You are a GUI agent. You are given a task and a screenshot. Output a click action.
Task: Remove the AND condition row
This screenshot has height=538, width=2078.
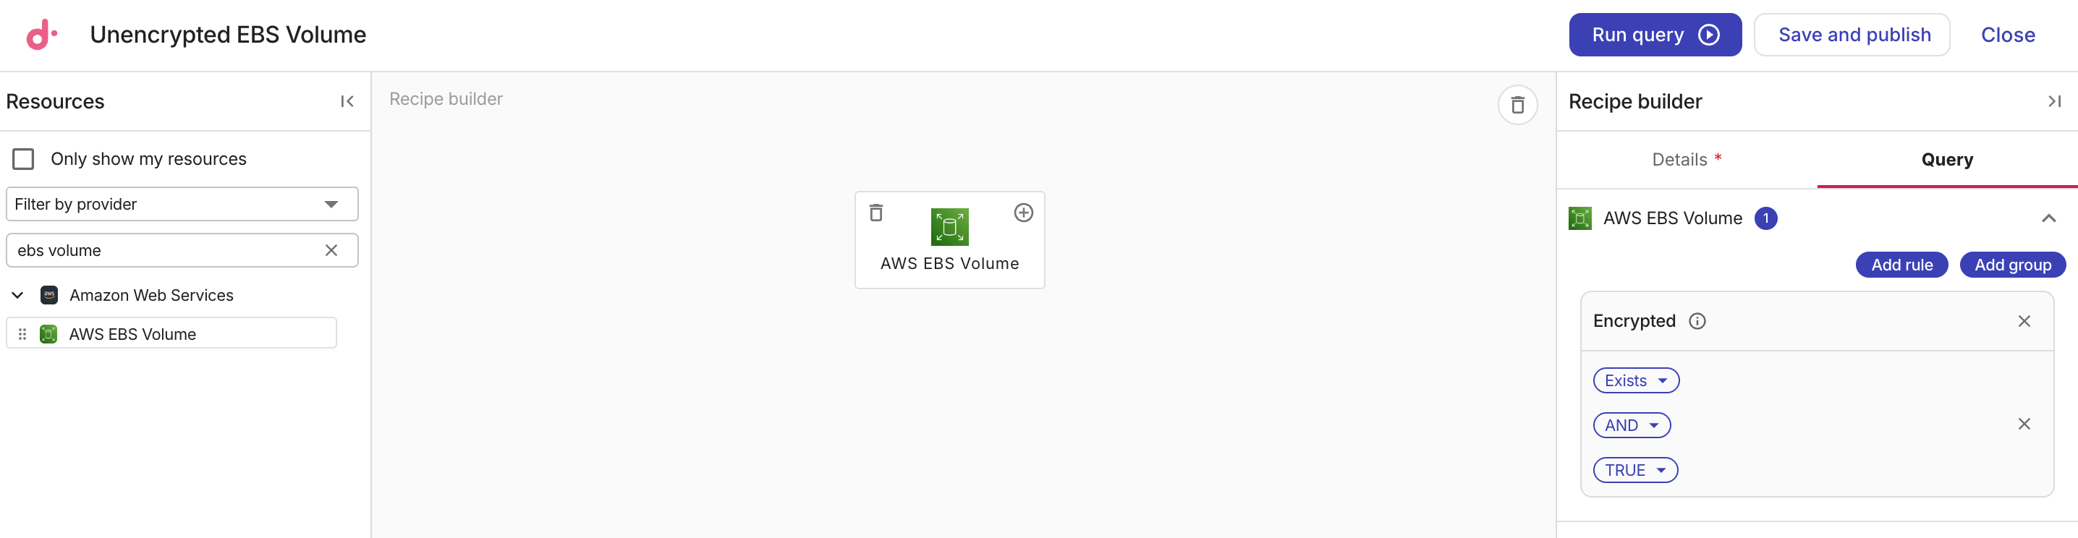[2024, 424]
